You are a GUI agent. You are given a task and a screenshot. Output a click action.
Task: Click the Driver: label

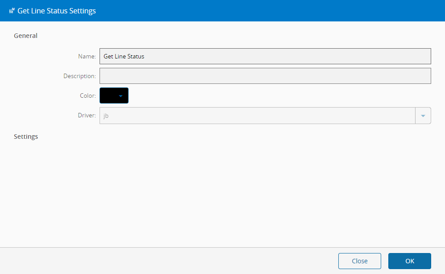click(x=87, y=116)
